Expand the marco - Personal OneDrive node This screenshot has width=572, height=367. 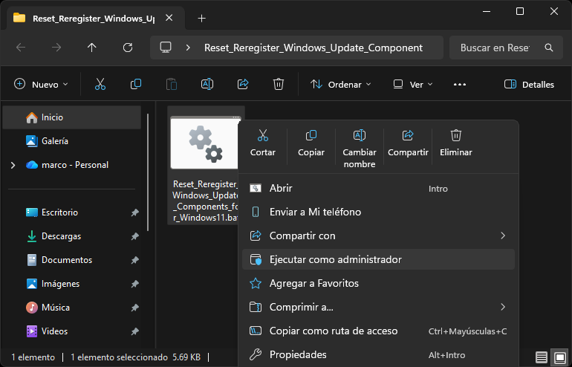(13, 165)
